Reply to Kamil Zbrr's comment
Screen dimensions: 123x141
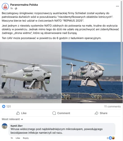tap(26, 138)
